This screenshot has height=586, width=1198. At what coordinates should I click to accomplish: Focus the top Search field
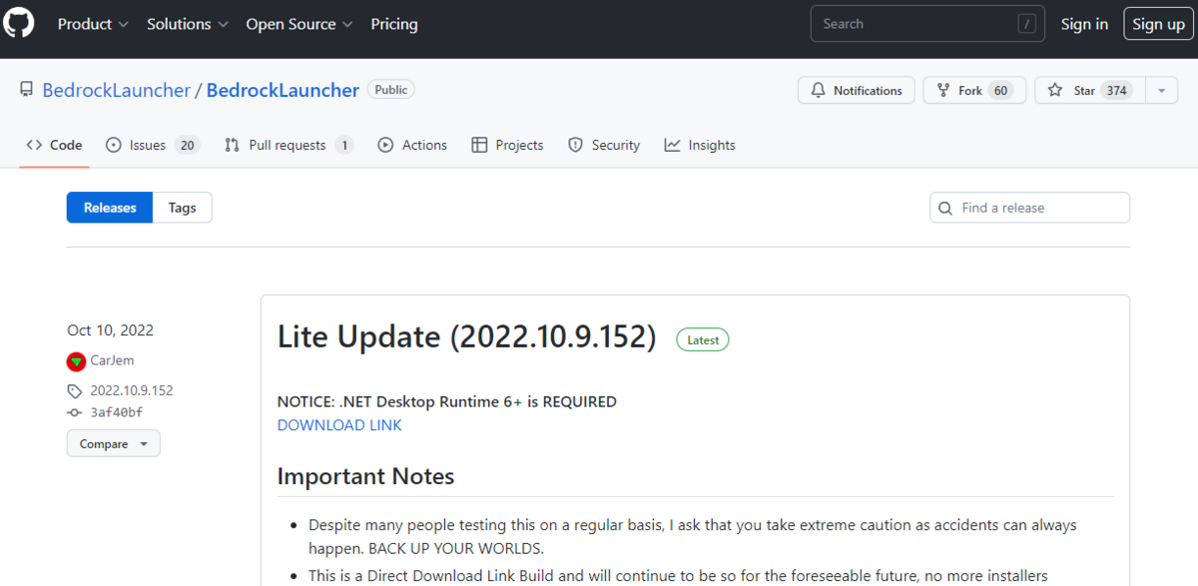pos(927,24)
